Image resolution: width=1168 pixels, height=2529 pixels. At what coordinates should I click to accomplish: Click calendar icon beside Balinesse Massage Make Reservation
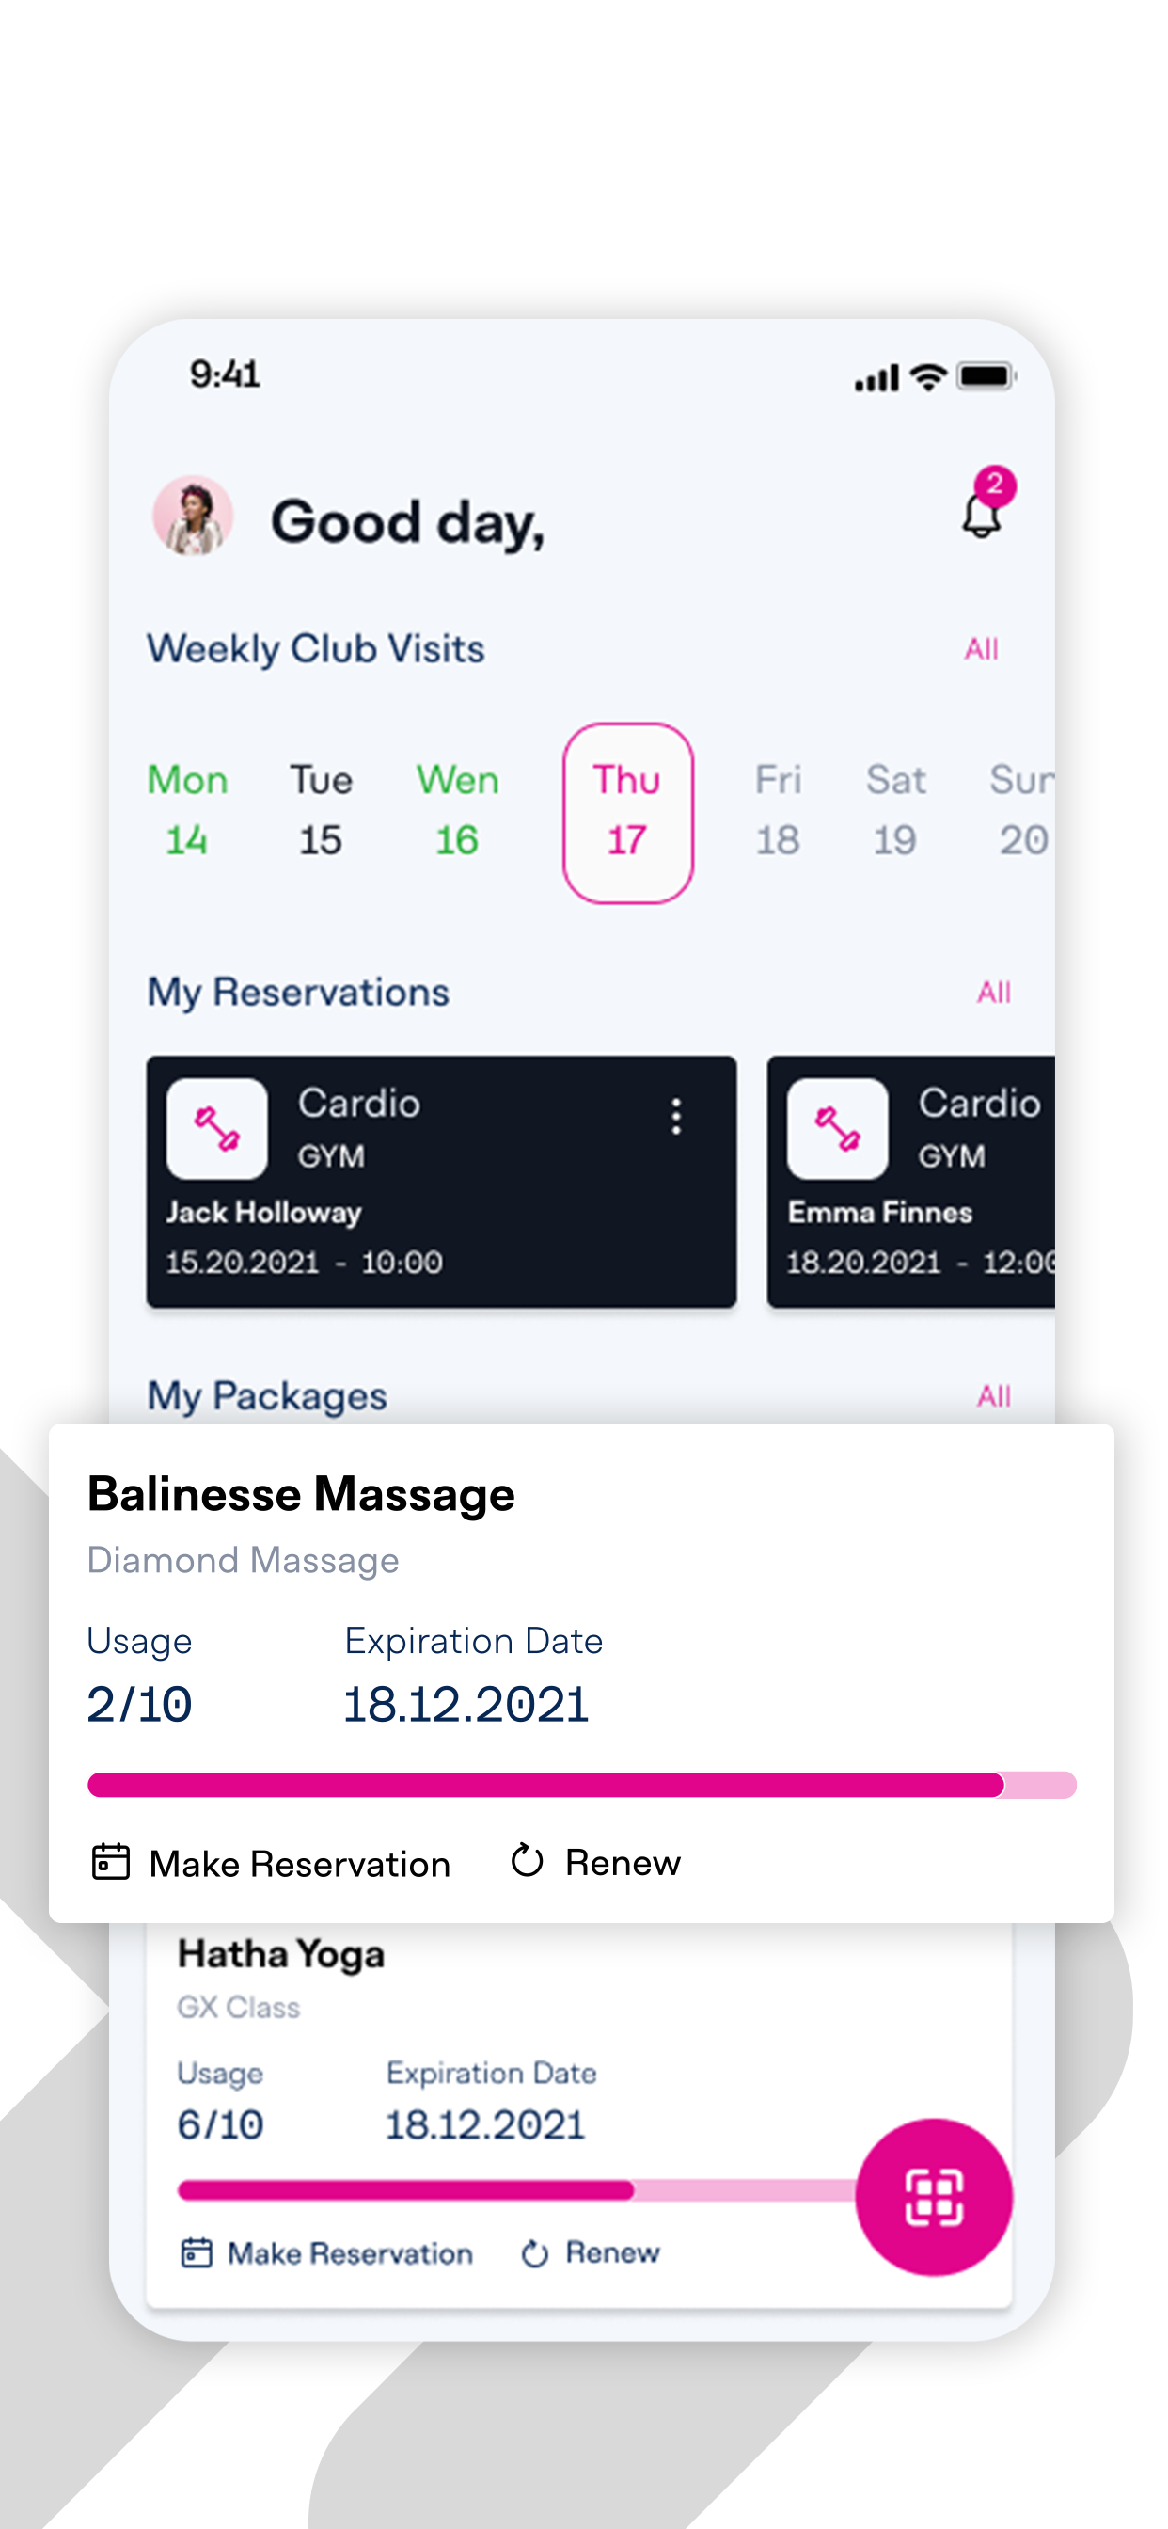click(x=111, y=1861)
